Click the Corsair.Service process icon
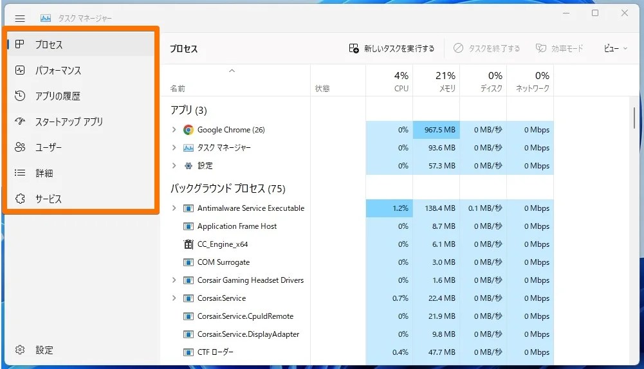This screenshot has height=369, width=644. pos(188,298)
